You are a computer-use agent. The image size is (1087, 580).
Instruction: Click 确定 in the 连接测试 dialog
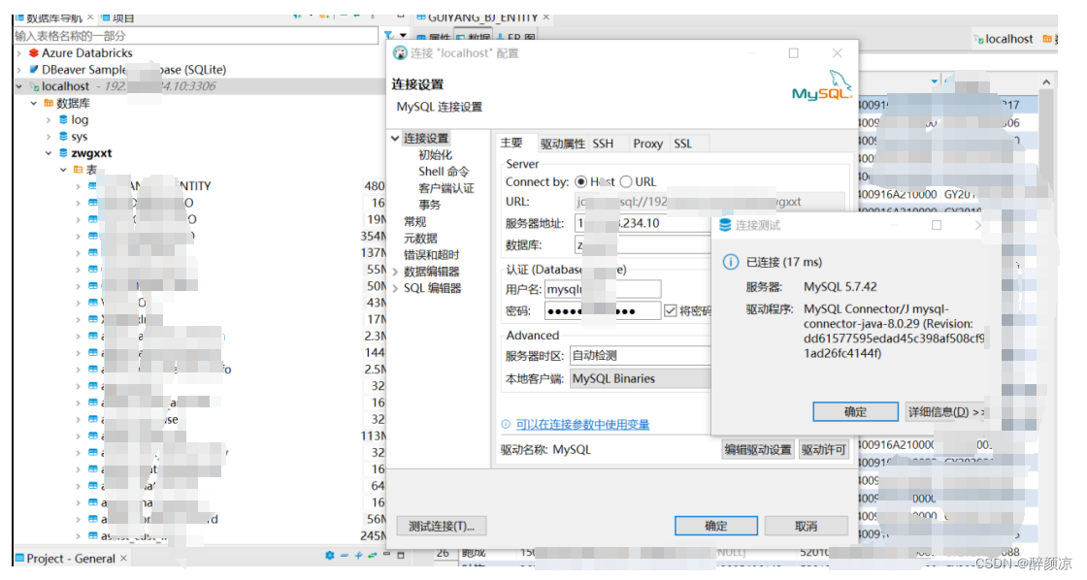pos(855,411)
